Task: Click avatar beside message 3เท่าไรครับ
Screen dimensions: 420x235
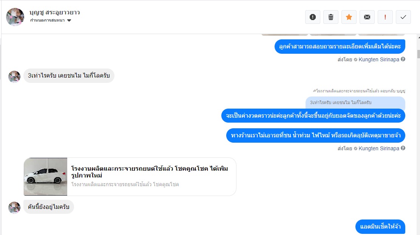Action: pos(14,76)
